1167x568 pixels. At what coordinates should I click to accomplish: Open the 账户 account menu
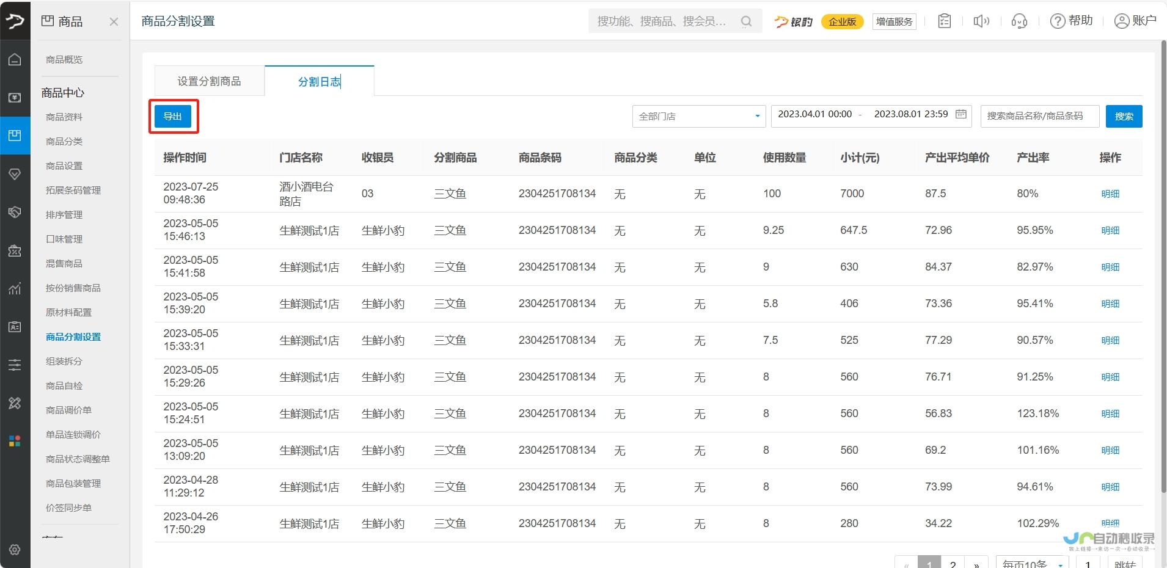click(1135, 21)
